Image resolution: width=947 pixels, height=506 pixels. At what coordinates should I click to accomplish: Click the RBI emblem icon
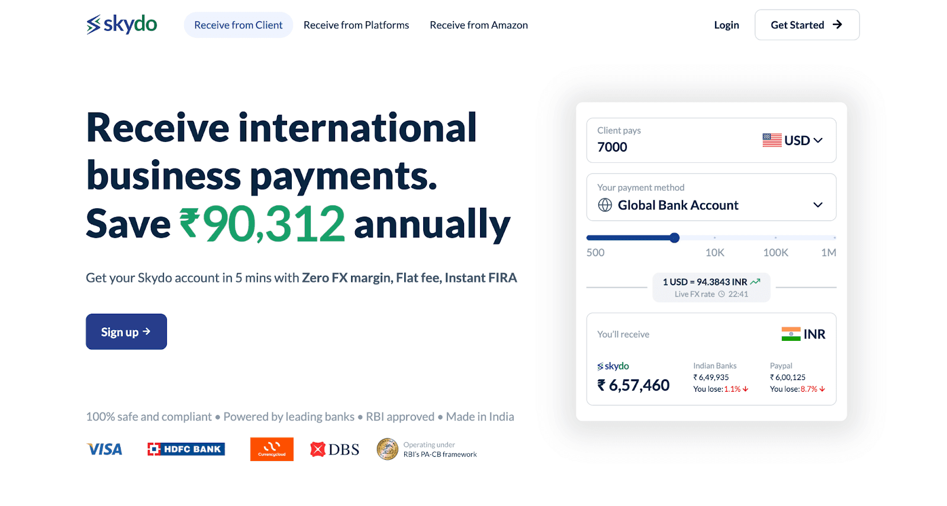(388, 449)
